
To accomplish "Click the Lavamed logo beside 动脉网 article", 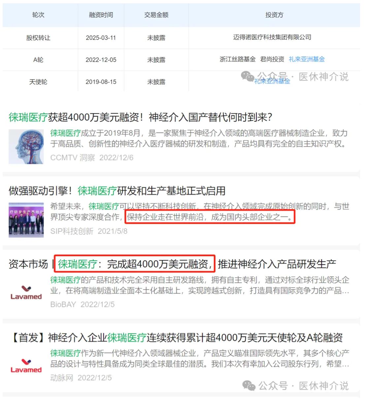I will tap(26, 366).
